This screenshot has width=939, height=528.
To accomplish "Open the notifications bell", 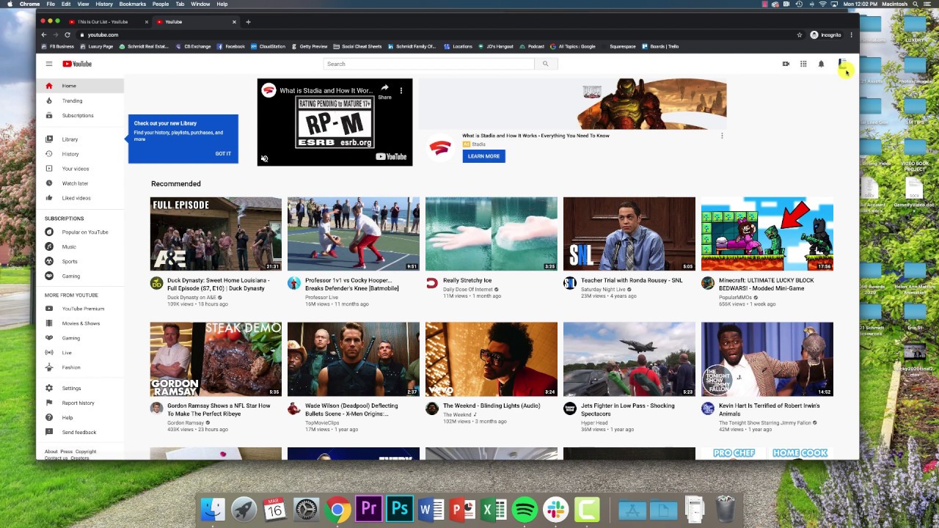I will [821, 64].
